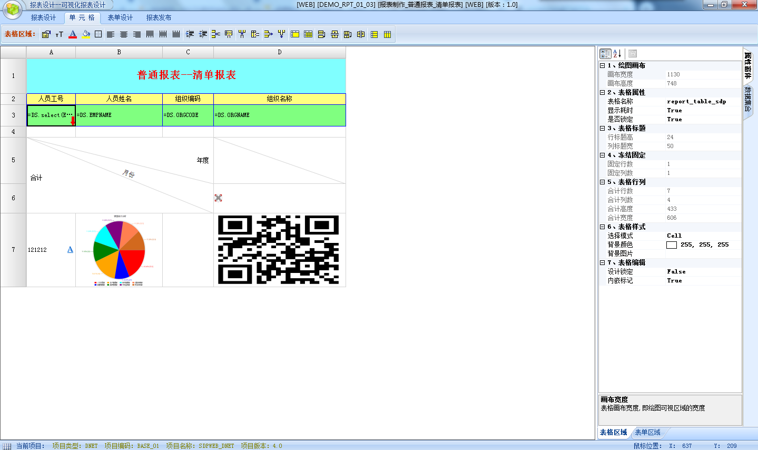Click the cell border settings icon
758x450 pixels.
pos(99,34)
